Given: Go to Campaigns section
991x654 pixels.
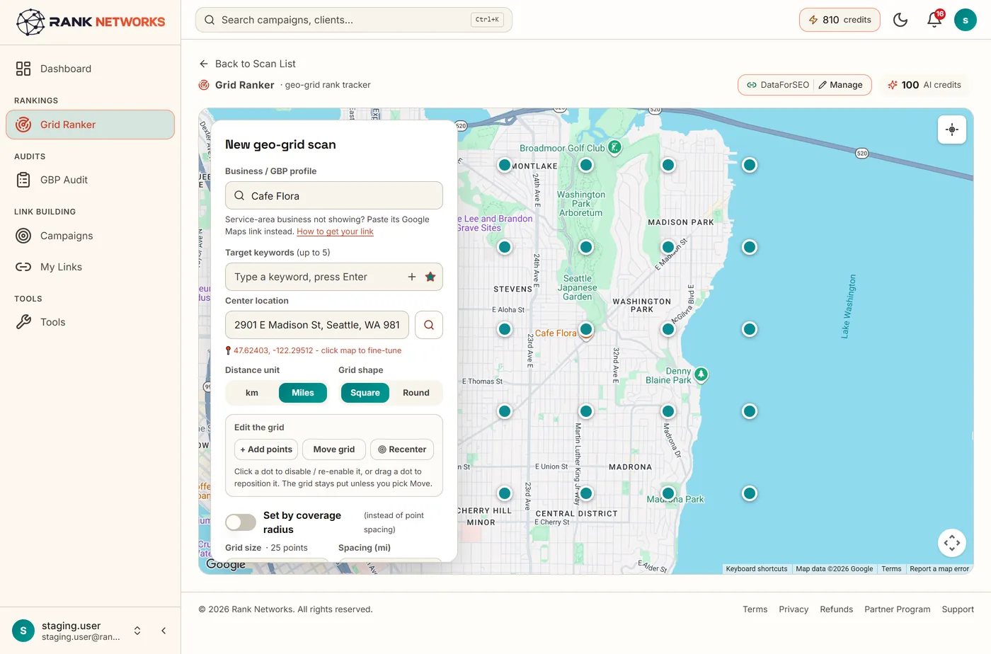Looking at the screenshot, I should tap(91, 236).
